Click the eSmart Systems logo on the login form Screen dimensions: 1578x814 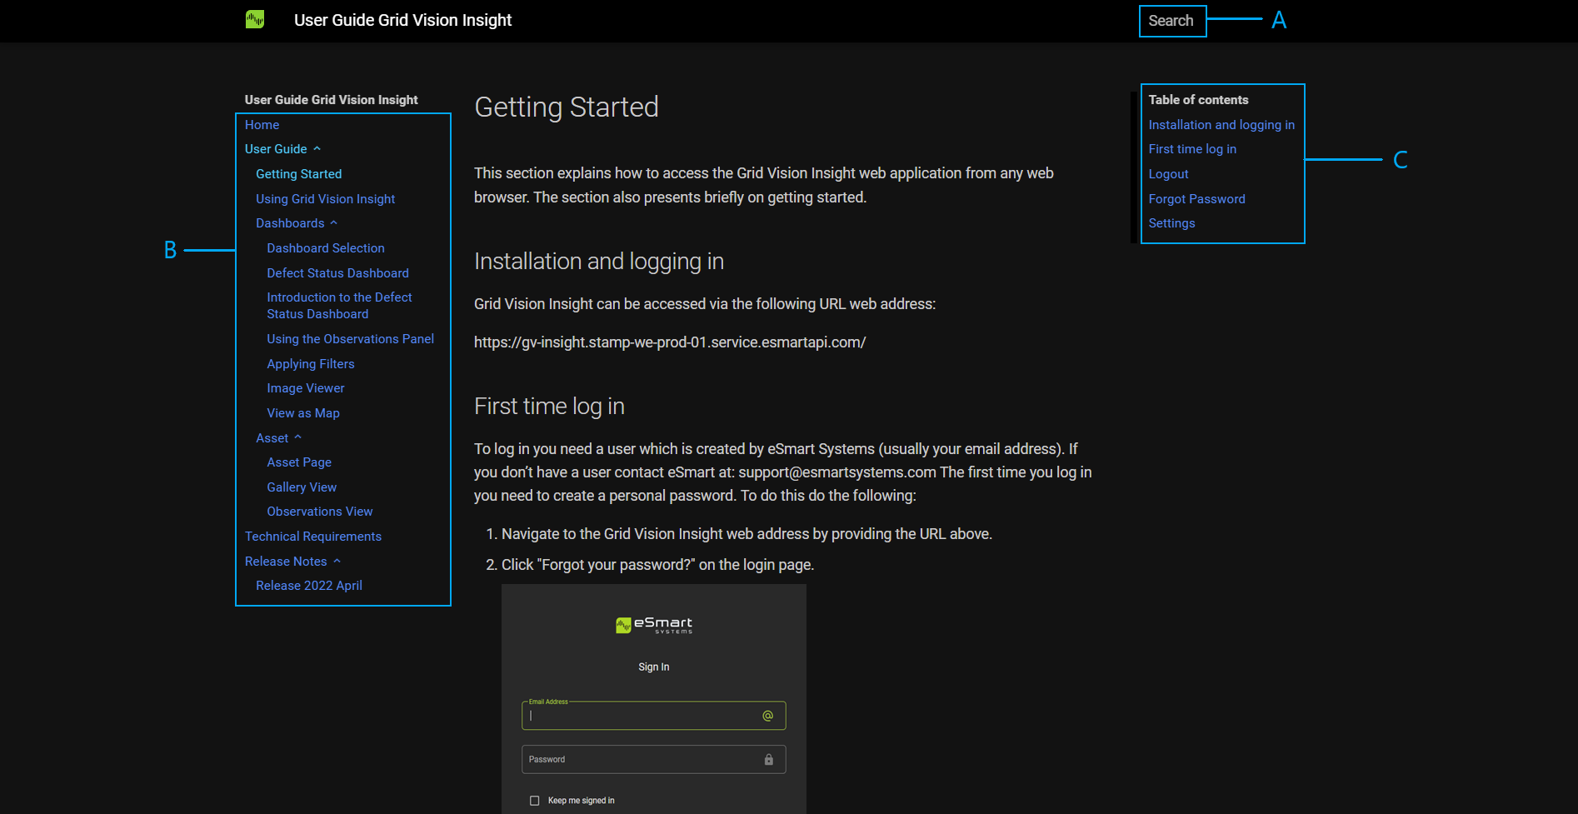[654, 625]
